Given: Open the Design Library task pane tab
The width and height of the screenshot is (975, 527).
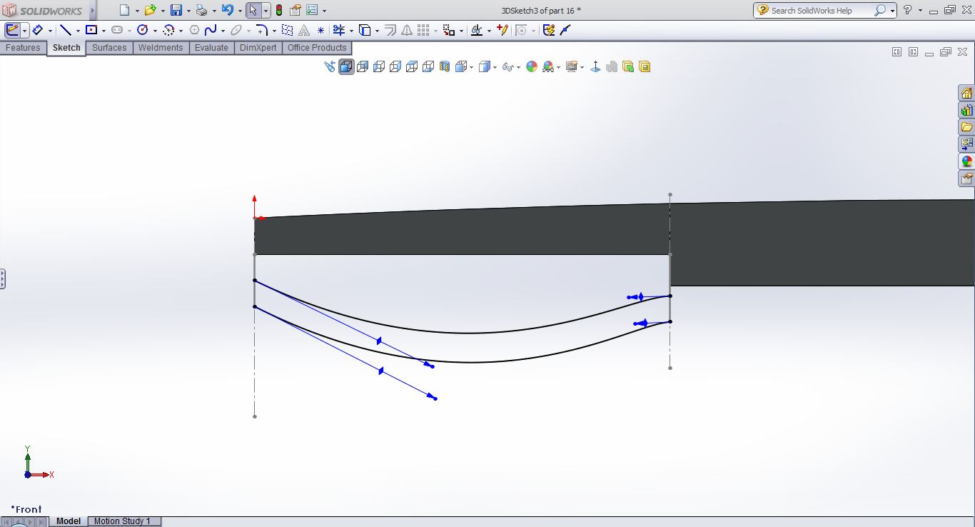Looking at the screenshot, I should (966, 110).
